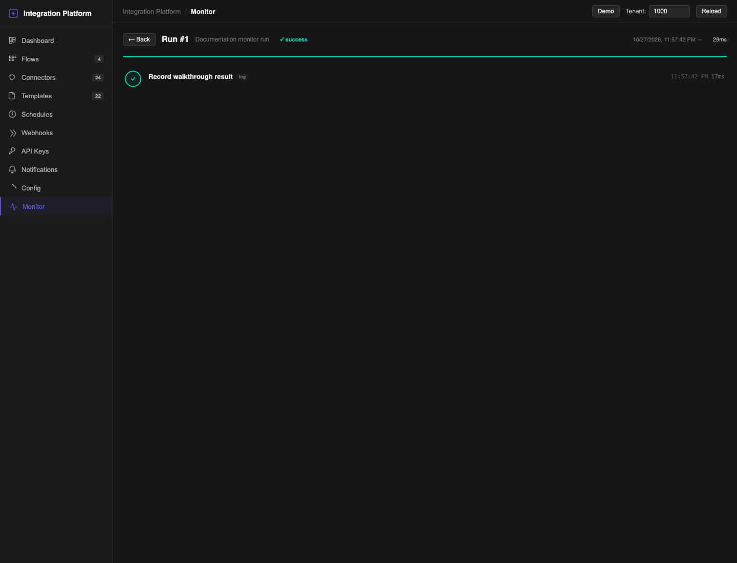Image resolution: width=737 pixels, height=563 pixels.
Task: Open API Keys page
Action: tap(56, 151)
